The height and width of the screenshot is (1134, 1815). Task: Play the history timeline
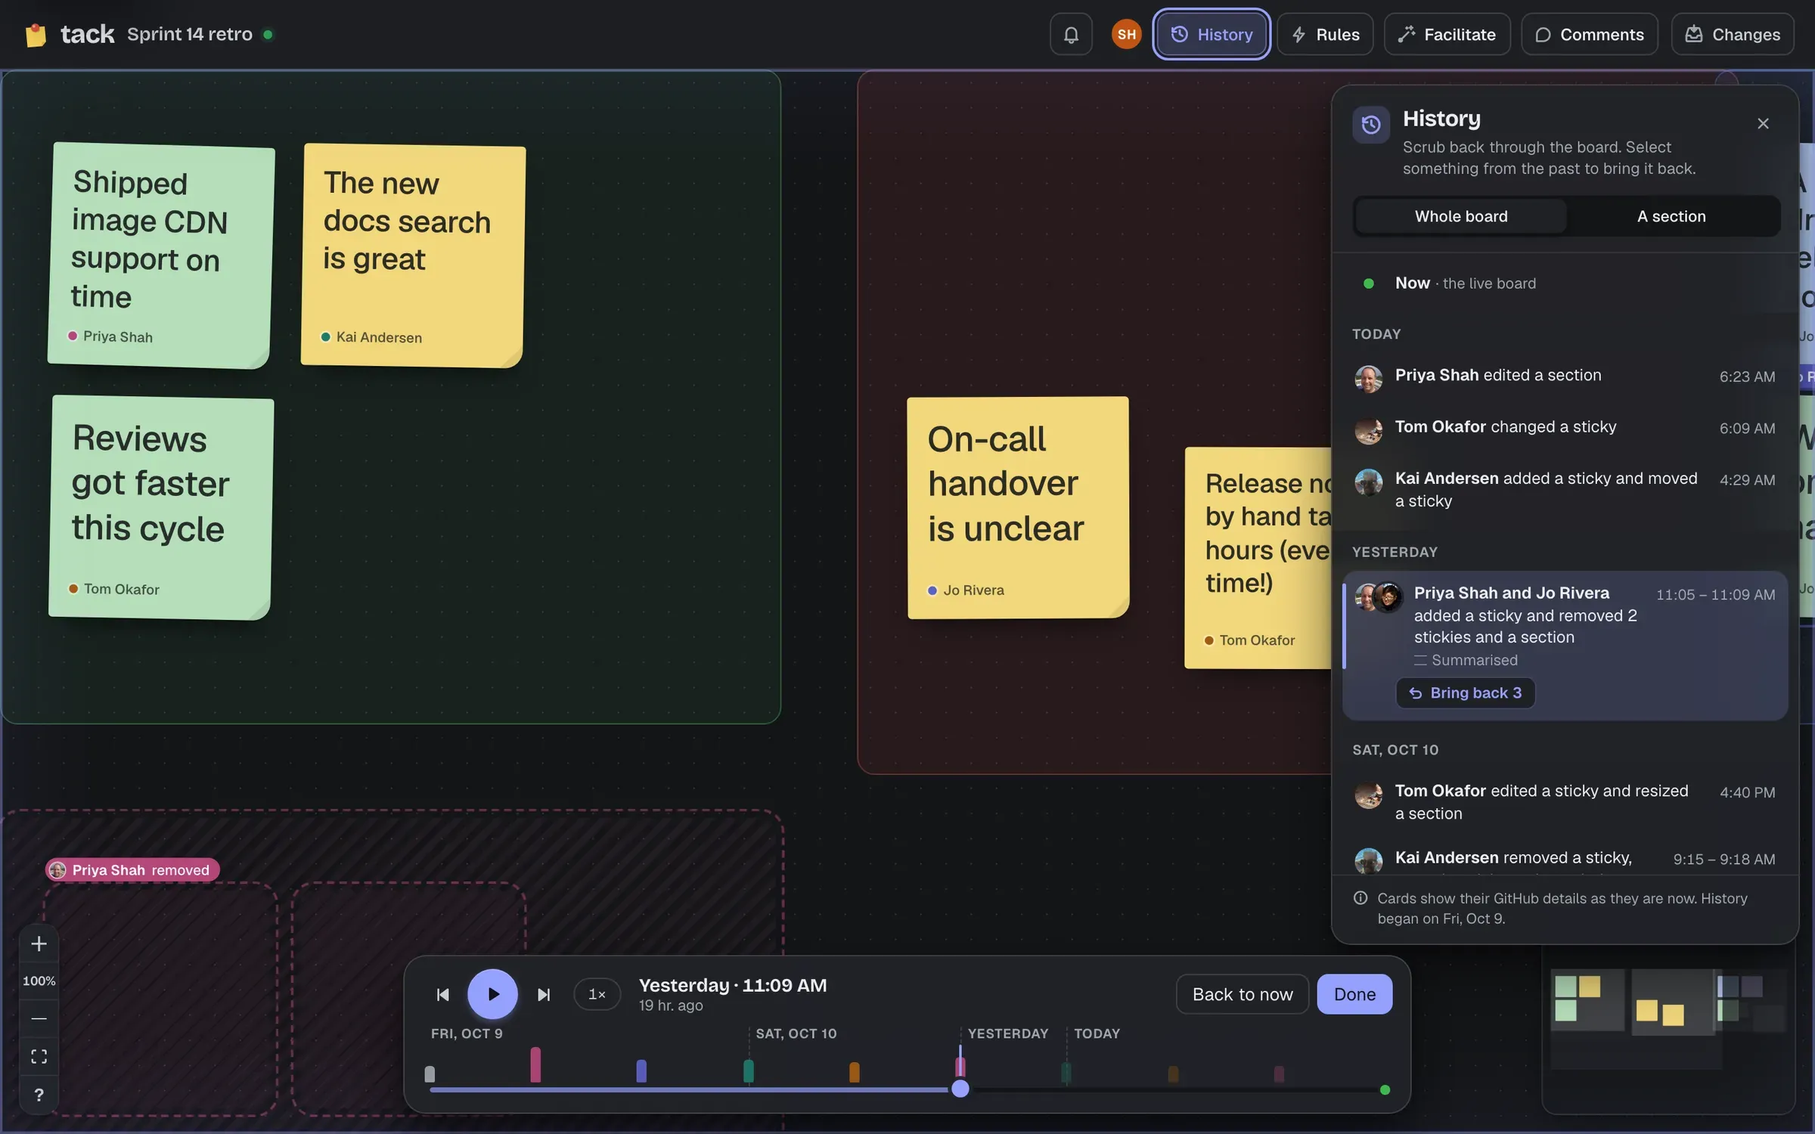492,994
